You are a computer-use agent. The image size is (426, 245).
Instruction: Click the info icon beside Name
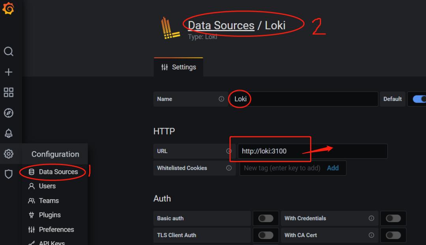(221, 99)
